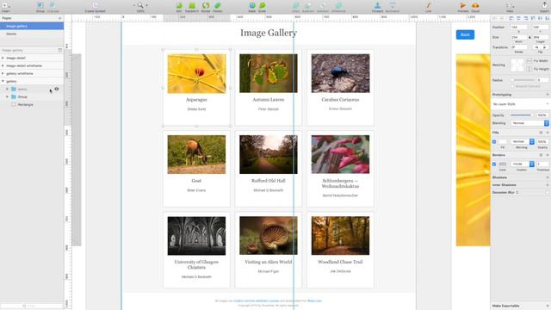Zoom in using the plus button
The height and width of the screenshot is (310, 551).
147,5
